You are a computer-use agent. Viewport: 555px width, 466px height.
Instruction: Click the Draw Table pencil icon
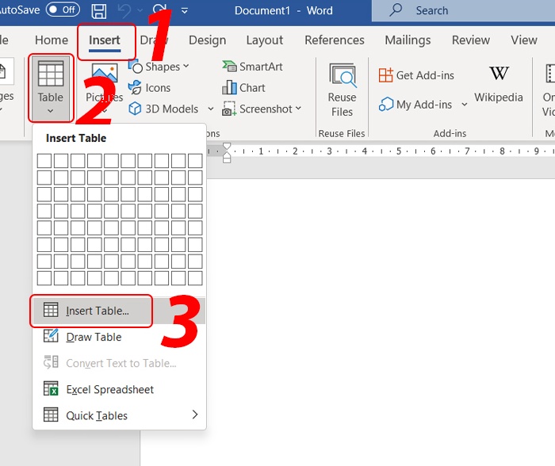tap(51, 336)
